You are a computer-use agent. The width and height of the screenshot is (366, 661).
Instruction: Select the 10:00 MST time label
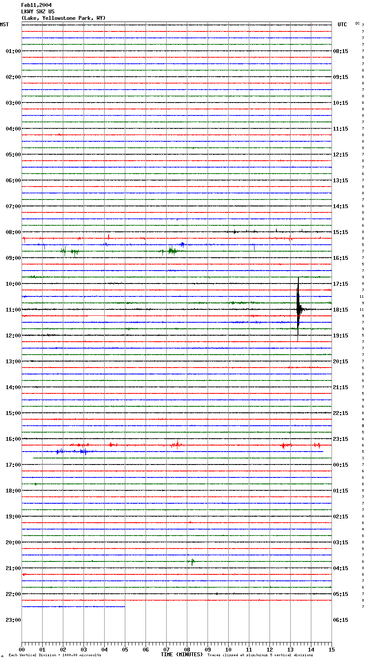coord(13,284)
